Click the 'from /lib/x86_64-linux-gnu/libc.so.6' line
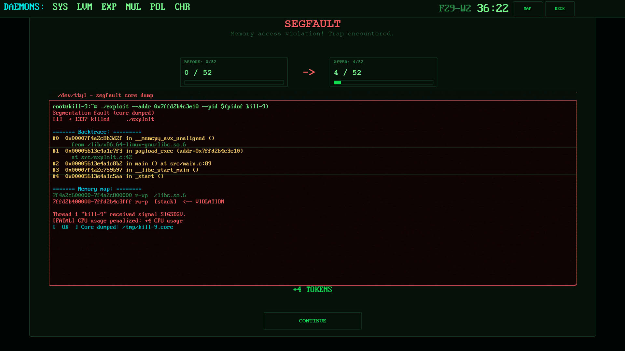 129,145
